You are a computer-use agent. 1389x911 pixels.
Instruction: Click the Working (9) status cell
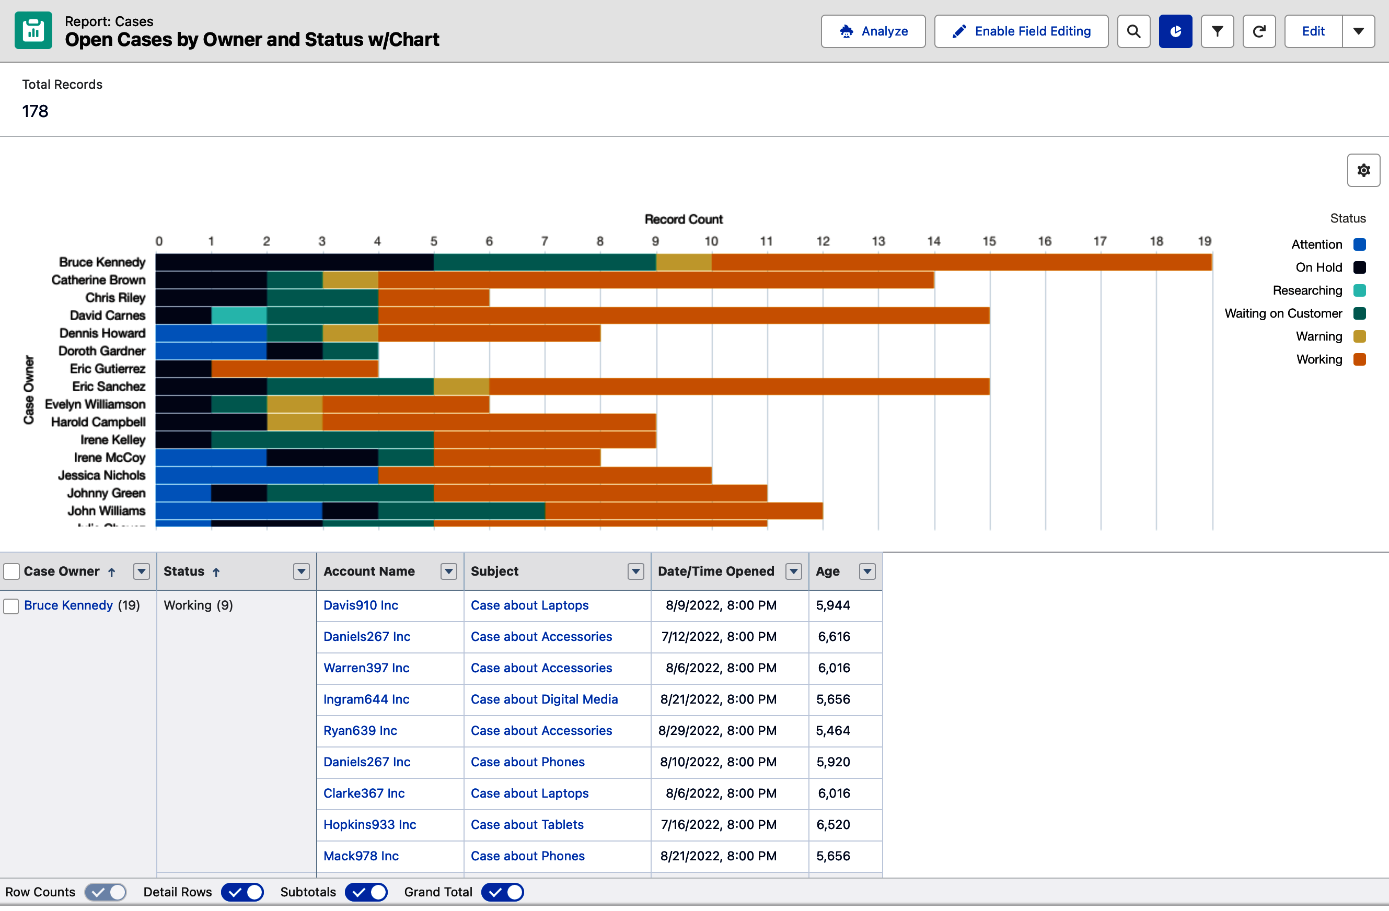click(199, 606)
